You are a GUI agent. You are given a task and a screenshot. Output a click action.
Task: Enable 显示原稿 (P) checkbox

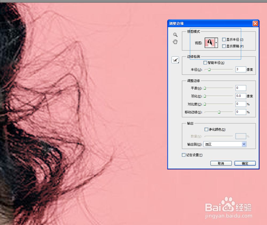[x=224, y=46]
